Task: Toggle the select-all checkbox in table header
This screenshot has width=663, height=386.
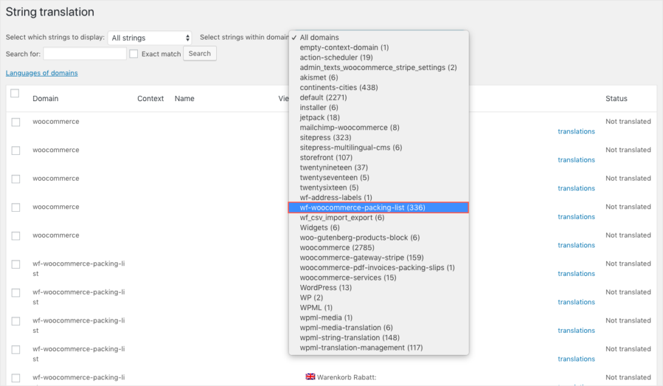Action: tap(15, 93)
